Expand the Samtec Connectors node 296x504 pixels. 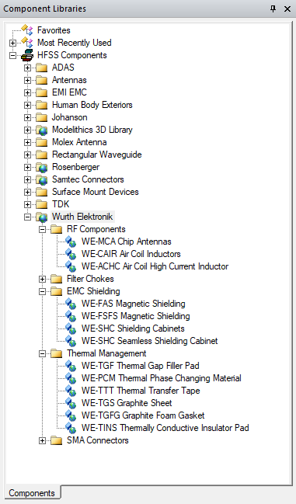tap(27, 179)
